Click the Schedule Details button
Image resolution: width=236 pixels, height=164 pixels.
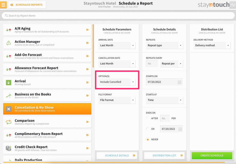[117, 156]
